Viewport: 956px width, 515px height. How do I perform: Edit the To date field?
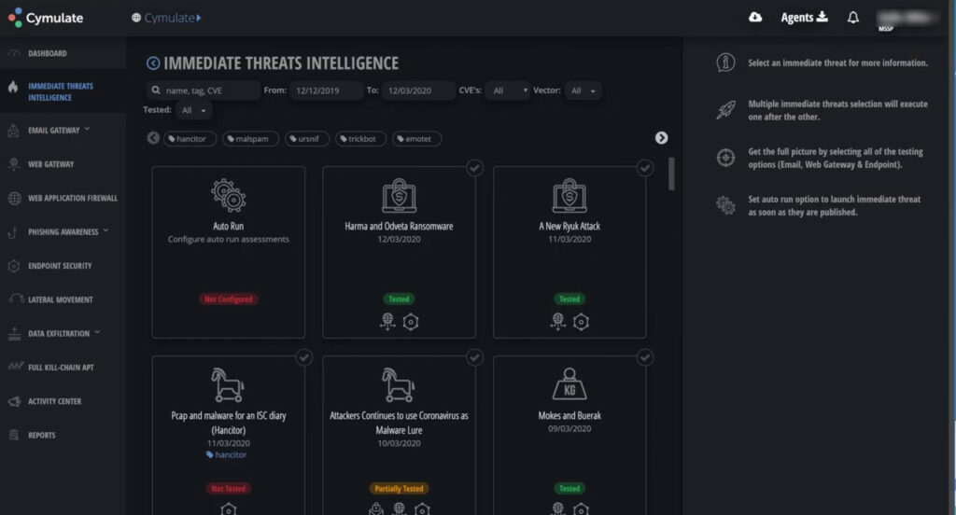[x=419, y=90]
